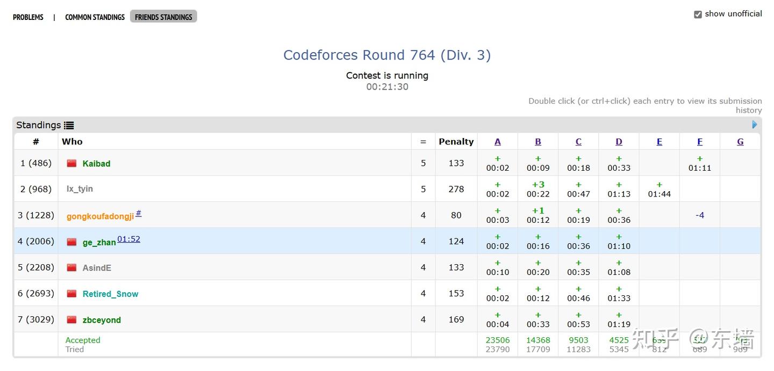Click the flag beside AsindE

pyautogui.click(x=71, y=267)
